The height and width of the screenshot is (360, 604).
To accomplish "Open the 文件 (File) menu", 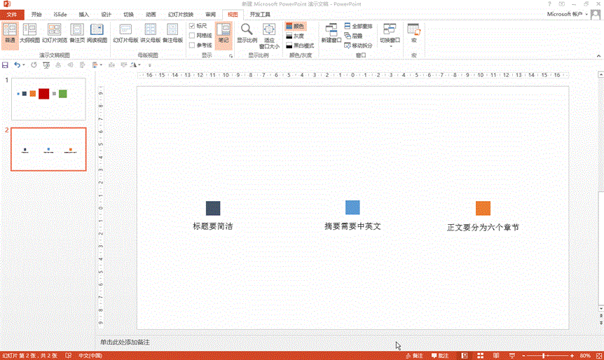I will [x=12, y=14].
